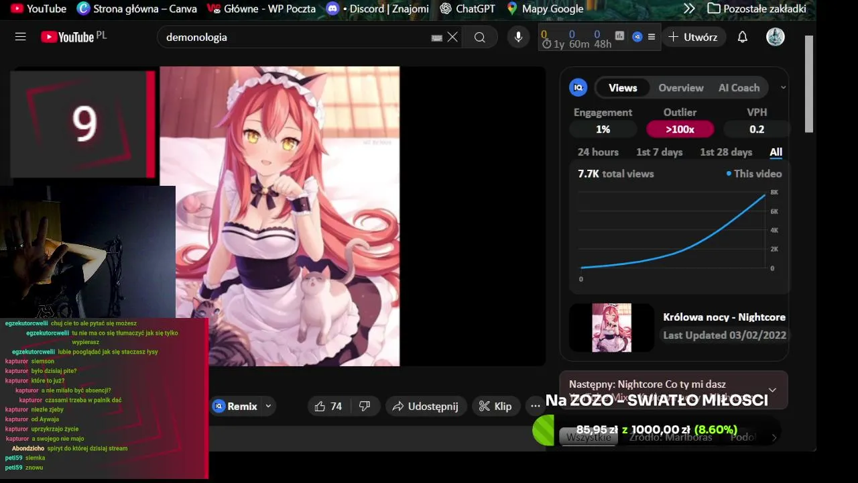This screenshot has width=858, height=483.
Task: Select the Źródło: Marlboras chip
Action: tap(671, 437)
